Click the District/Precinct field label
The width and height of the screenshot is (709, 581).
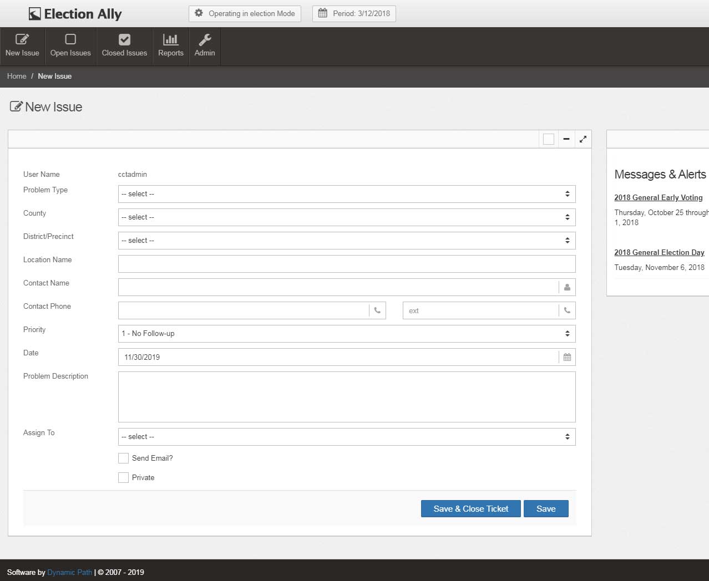[48, 237]
